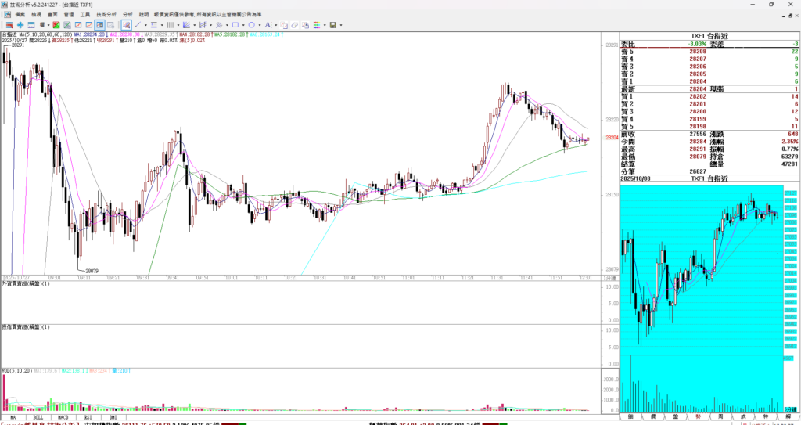The image size is (801, 425).
Task: Open the multicolor palette icon in the toolbar
Action: pos(317,25)
